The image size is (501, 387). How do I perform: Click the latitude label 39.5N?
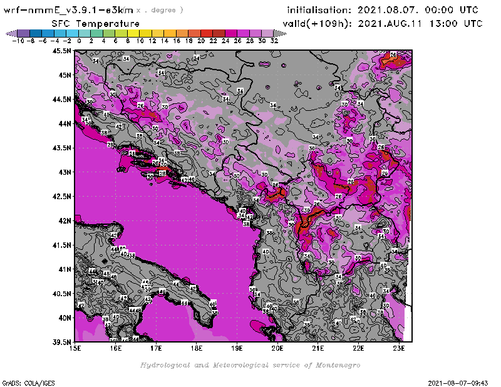(62, 343)
